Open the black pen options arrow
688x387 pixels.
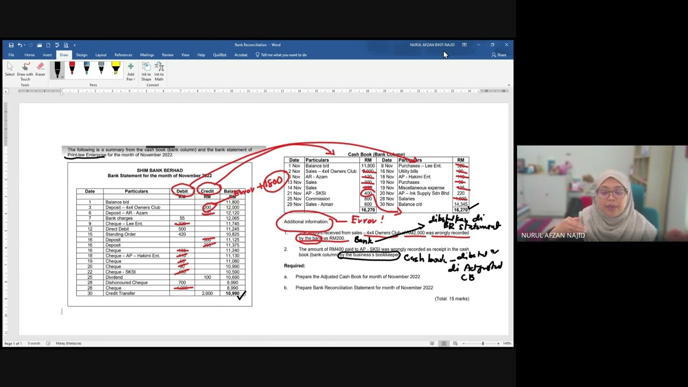pos(62,77)
